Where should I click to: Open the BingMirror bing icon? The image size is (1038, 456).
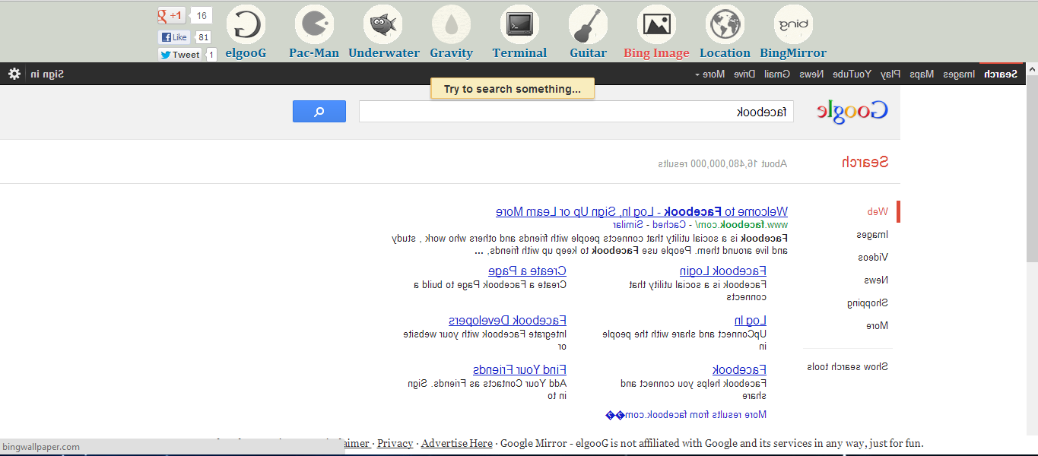[x=793, y=24]
